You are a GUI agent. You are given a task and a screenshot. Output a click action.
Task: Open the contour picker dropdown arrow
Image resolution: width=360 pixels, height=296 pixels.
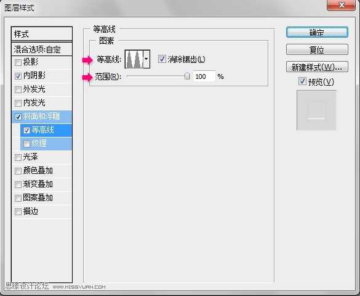pyautogui.click(x=146, y=59)
